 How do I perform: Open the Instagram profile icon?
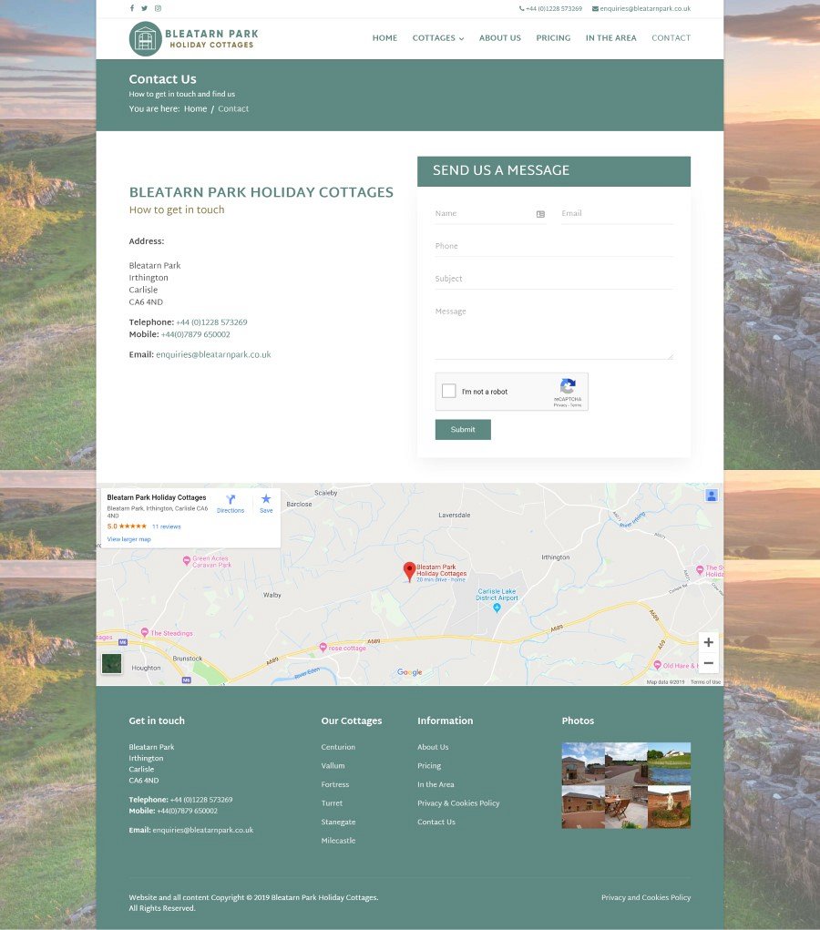coord(158,8)
